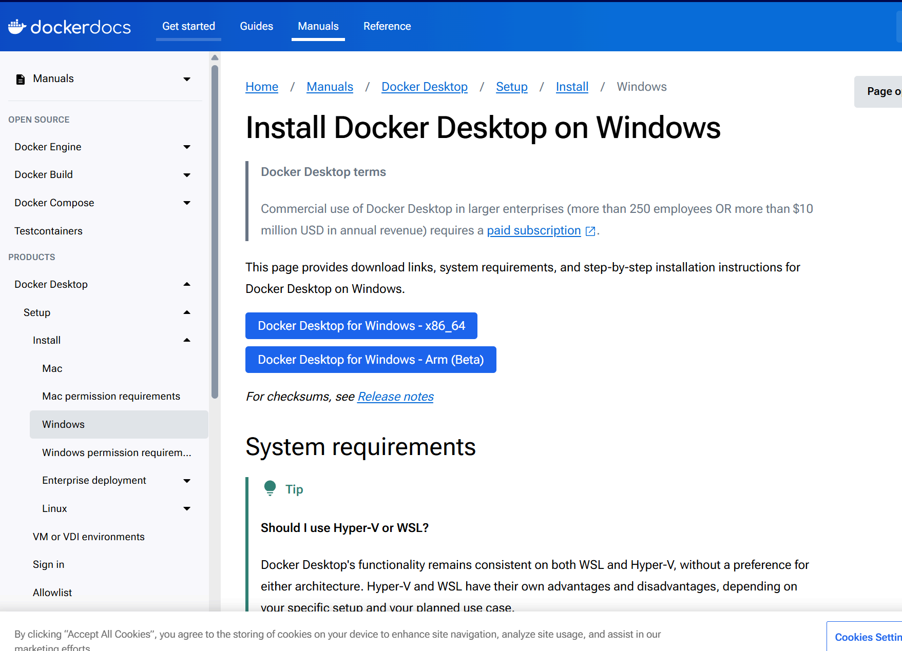The width and height of the screenshot is (902, 651).
Task: Open the Guides tab
Action: 256,26
